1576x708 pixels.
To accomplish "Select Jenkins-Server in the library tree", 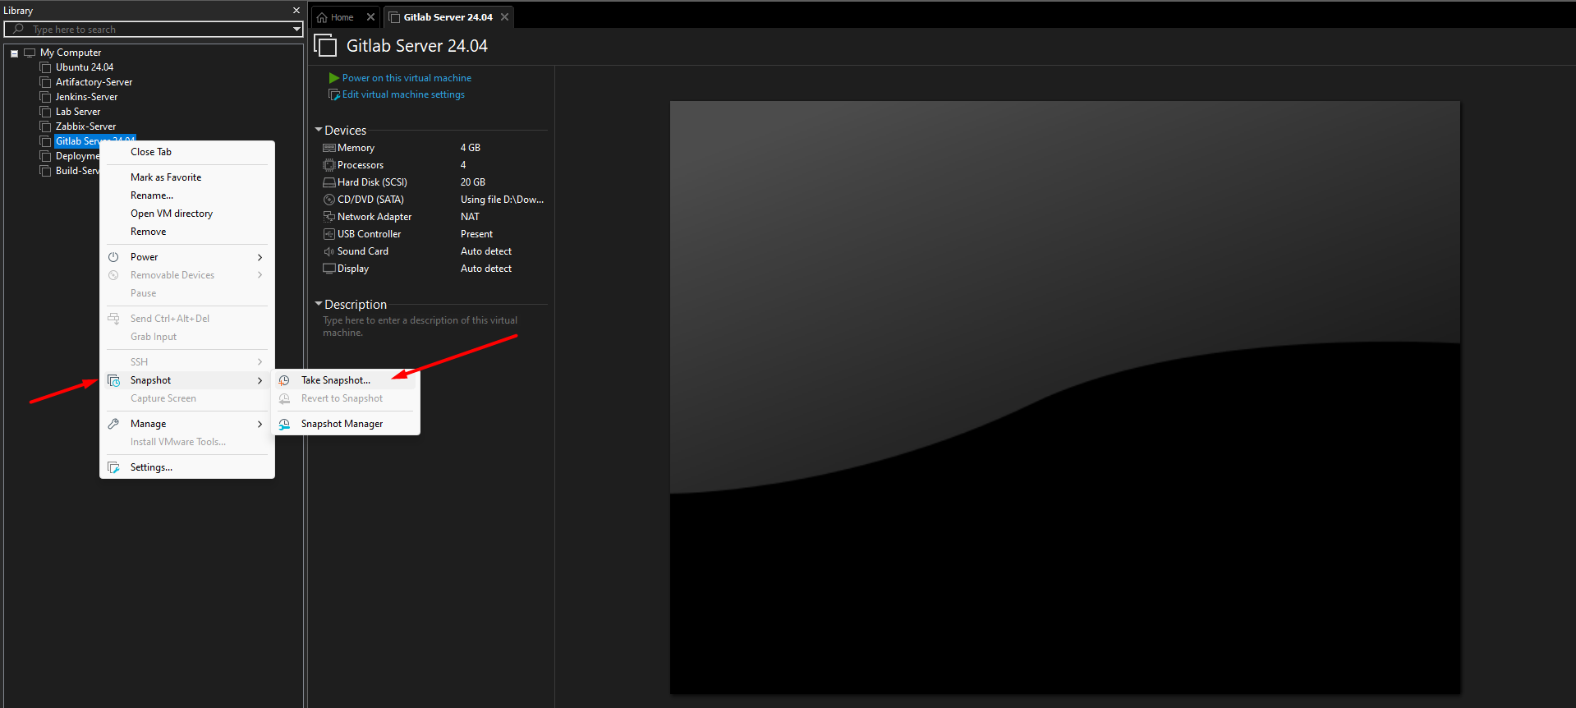I will pos(86,97).
